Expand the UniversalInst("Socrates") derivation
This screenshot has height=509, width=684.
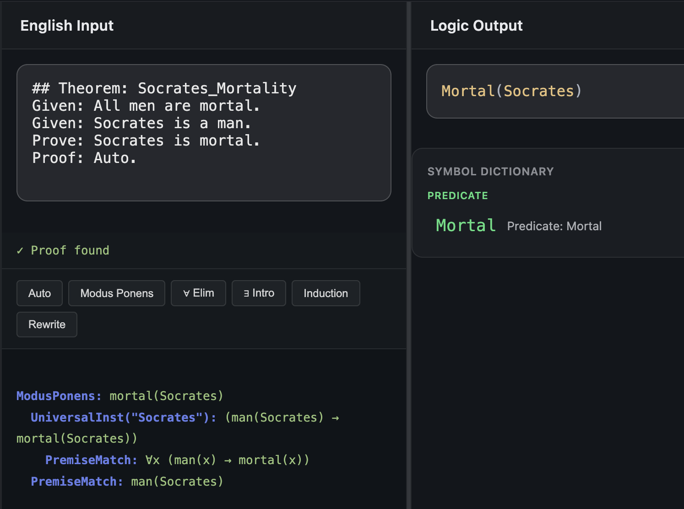click(x=123, y=417)
